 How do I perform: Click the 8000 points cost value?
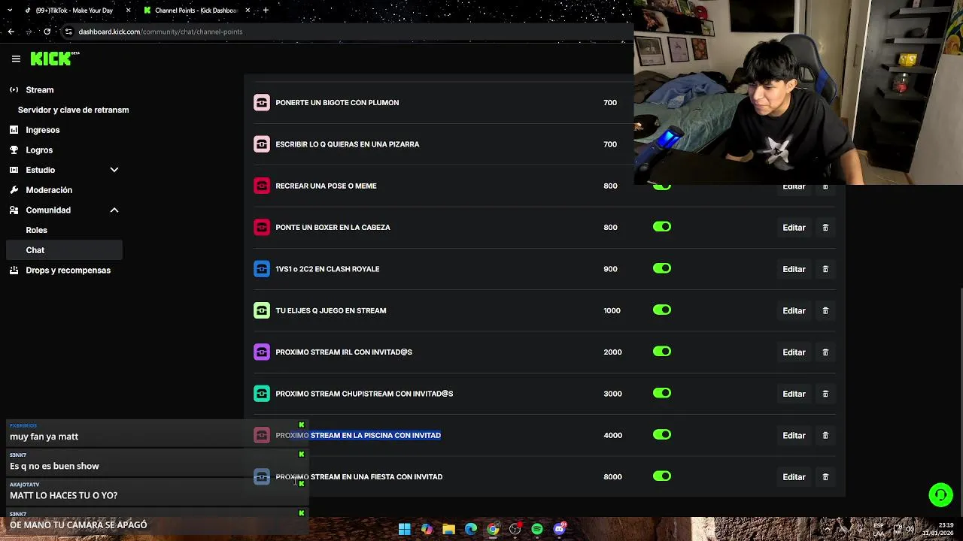tap(612, 477)
